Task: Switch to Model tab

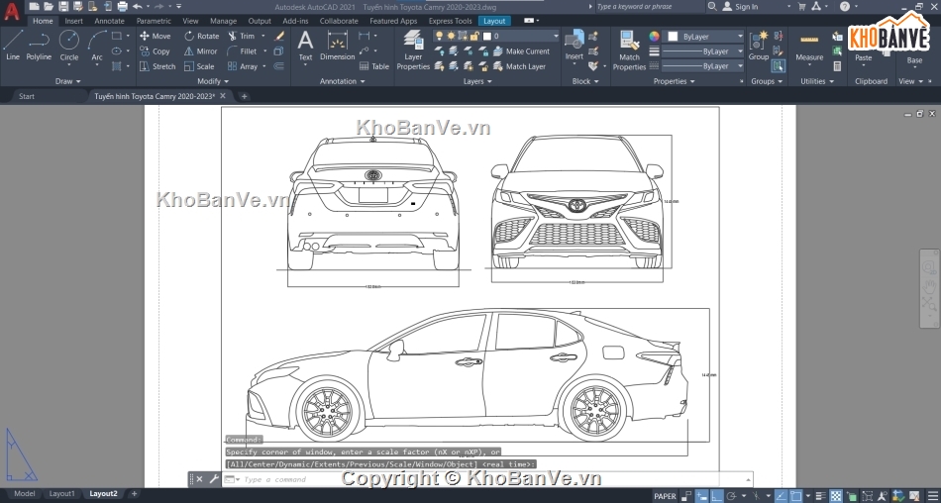Action: (24, 494)
